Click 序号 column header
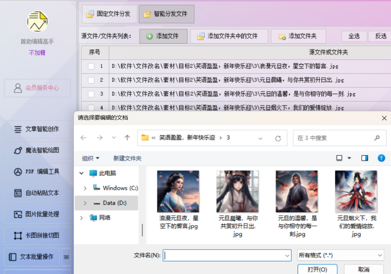This screenshot has width=391, height=274. coord(95,52)
